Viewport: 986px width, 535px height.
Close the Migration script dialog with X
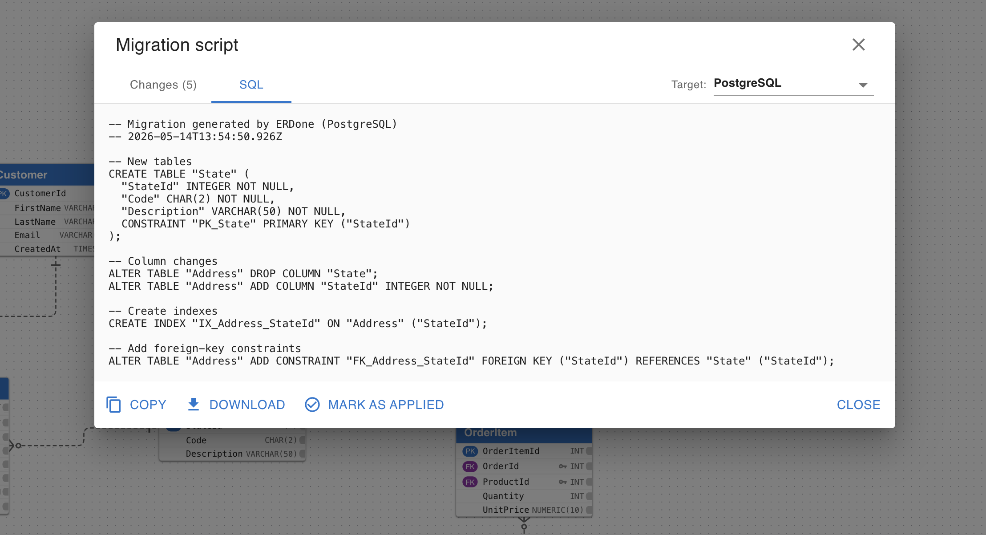click(858, 45)
